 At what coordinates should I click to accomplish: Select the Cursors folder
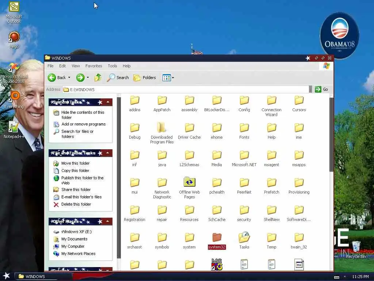tap(299, 104)
